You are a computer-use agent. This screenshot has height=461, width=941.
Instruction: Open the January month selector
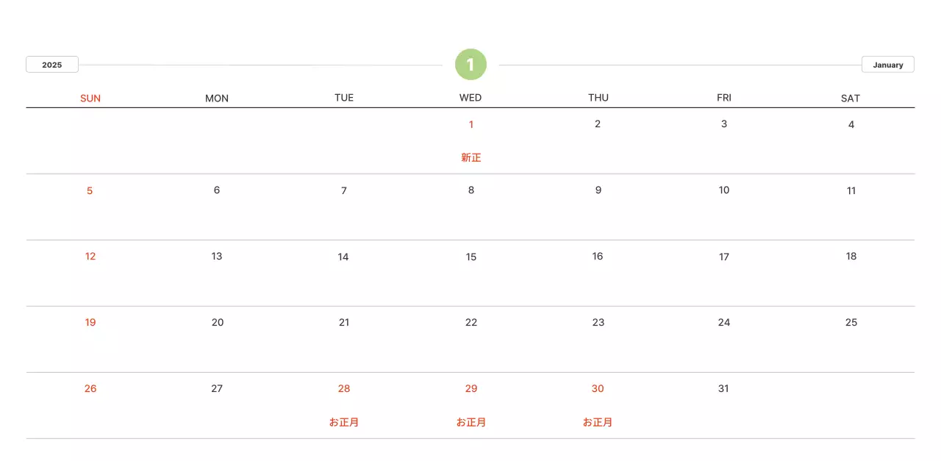(x=887, y=65)
